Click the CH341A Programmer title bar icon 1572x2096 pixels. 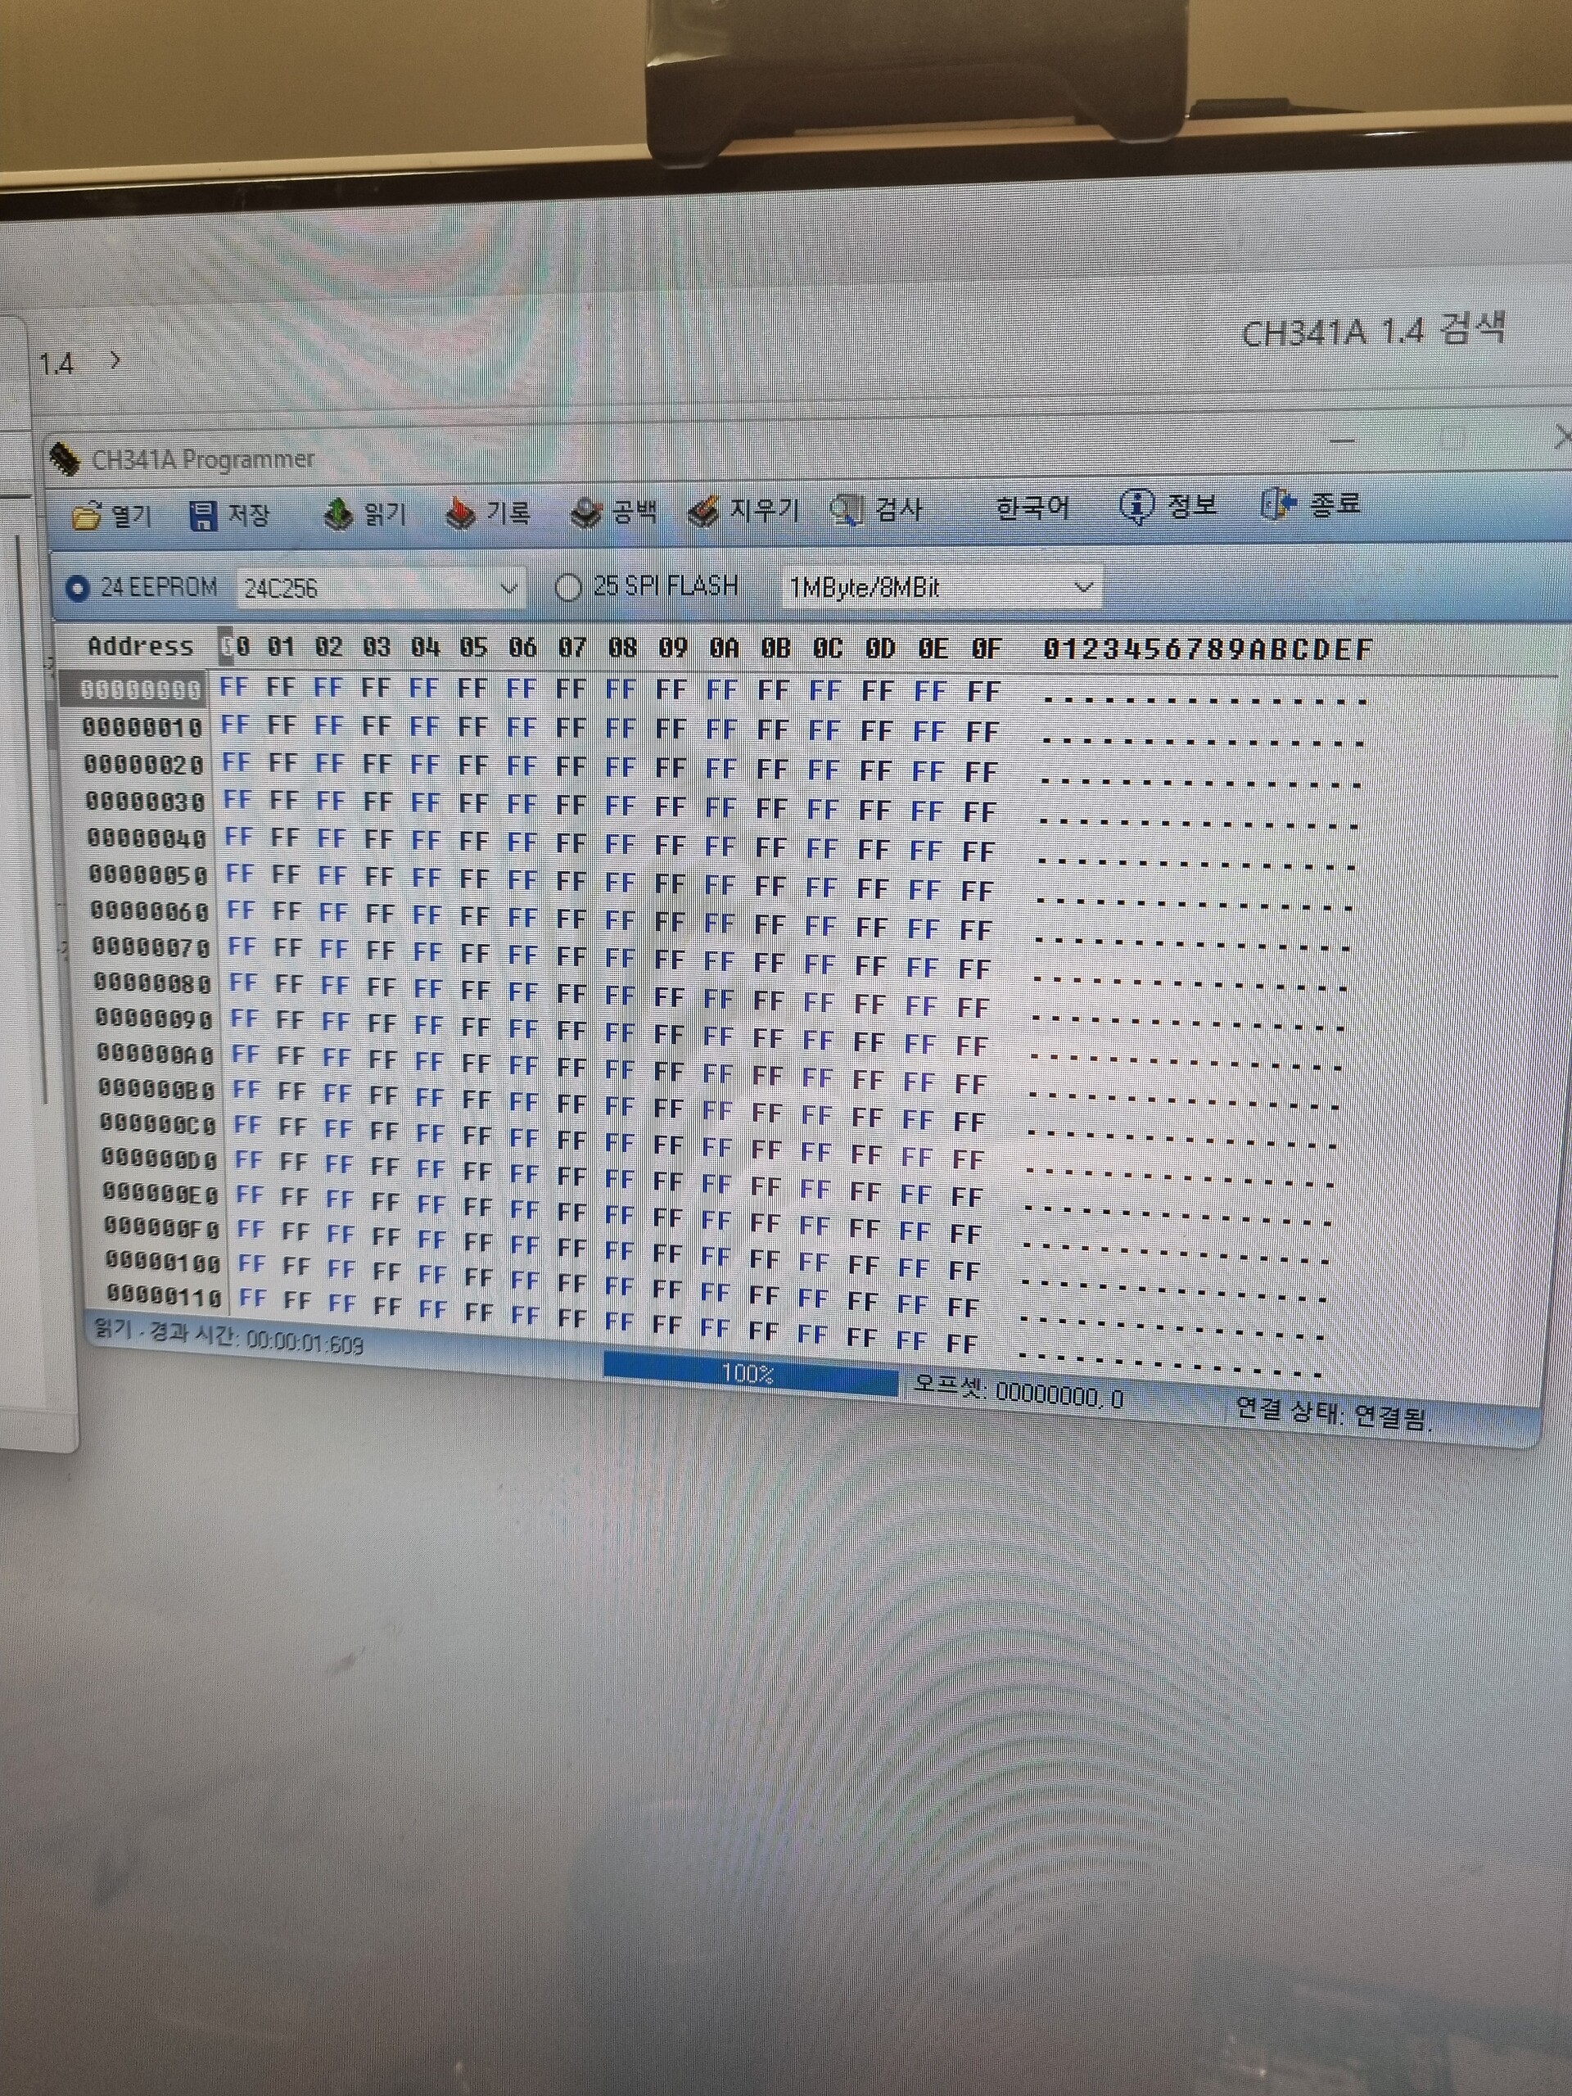[x=65, y=458]
